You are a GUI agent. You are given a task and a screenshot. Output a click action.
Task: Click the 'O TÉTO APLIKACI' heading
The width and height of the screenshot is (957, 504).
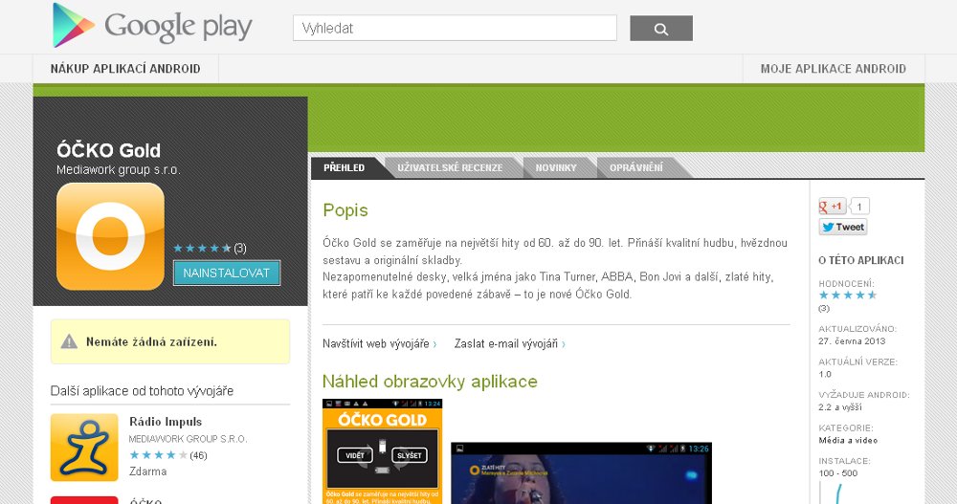(861, 260)
